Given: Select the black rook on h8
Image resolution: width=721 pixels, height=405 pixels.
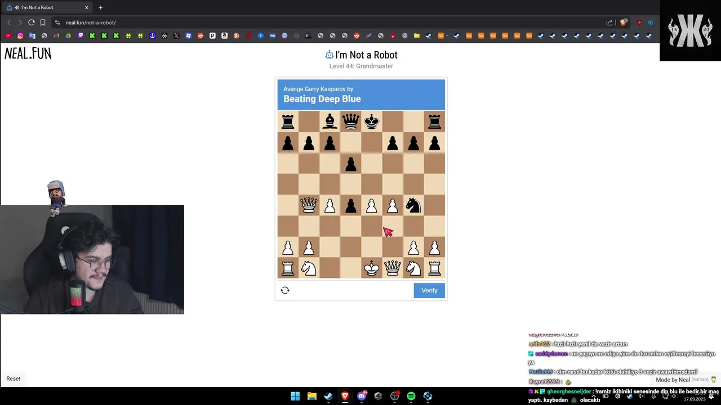Looking at the screenshot, I should pos(434,121).
